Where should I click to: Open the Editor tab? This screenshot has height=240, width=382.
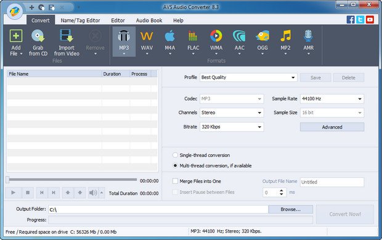[x=118, y=20]
